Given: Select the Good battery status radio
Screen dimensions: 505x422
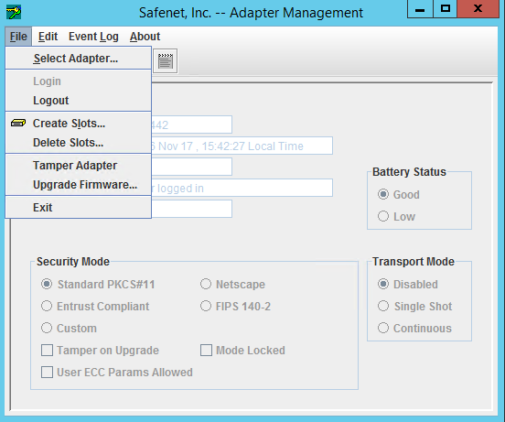Looking at the screenshot, I should click(383, 195).
